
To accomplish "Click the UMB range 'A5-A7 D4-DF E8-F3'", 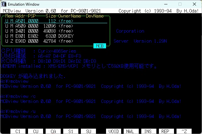I will click(59, 56).
